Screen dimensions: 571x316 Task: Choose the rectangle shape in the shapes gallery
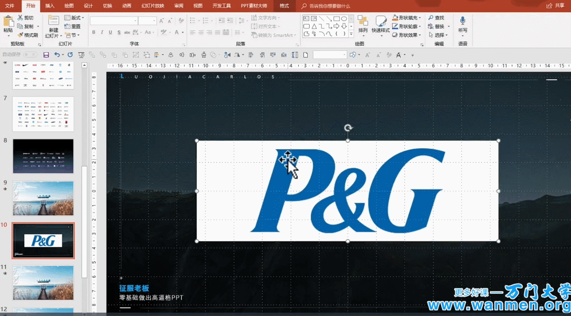[x=337, y=18]
